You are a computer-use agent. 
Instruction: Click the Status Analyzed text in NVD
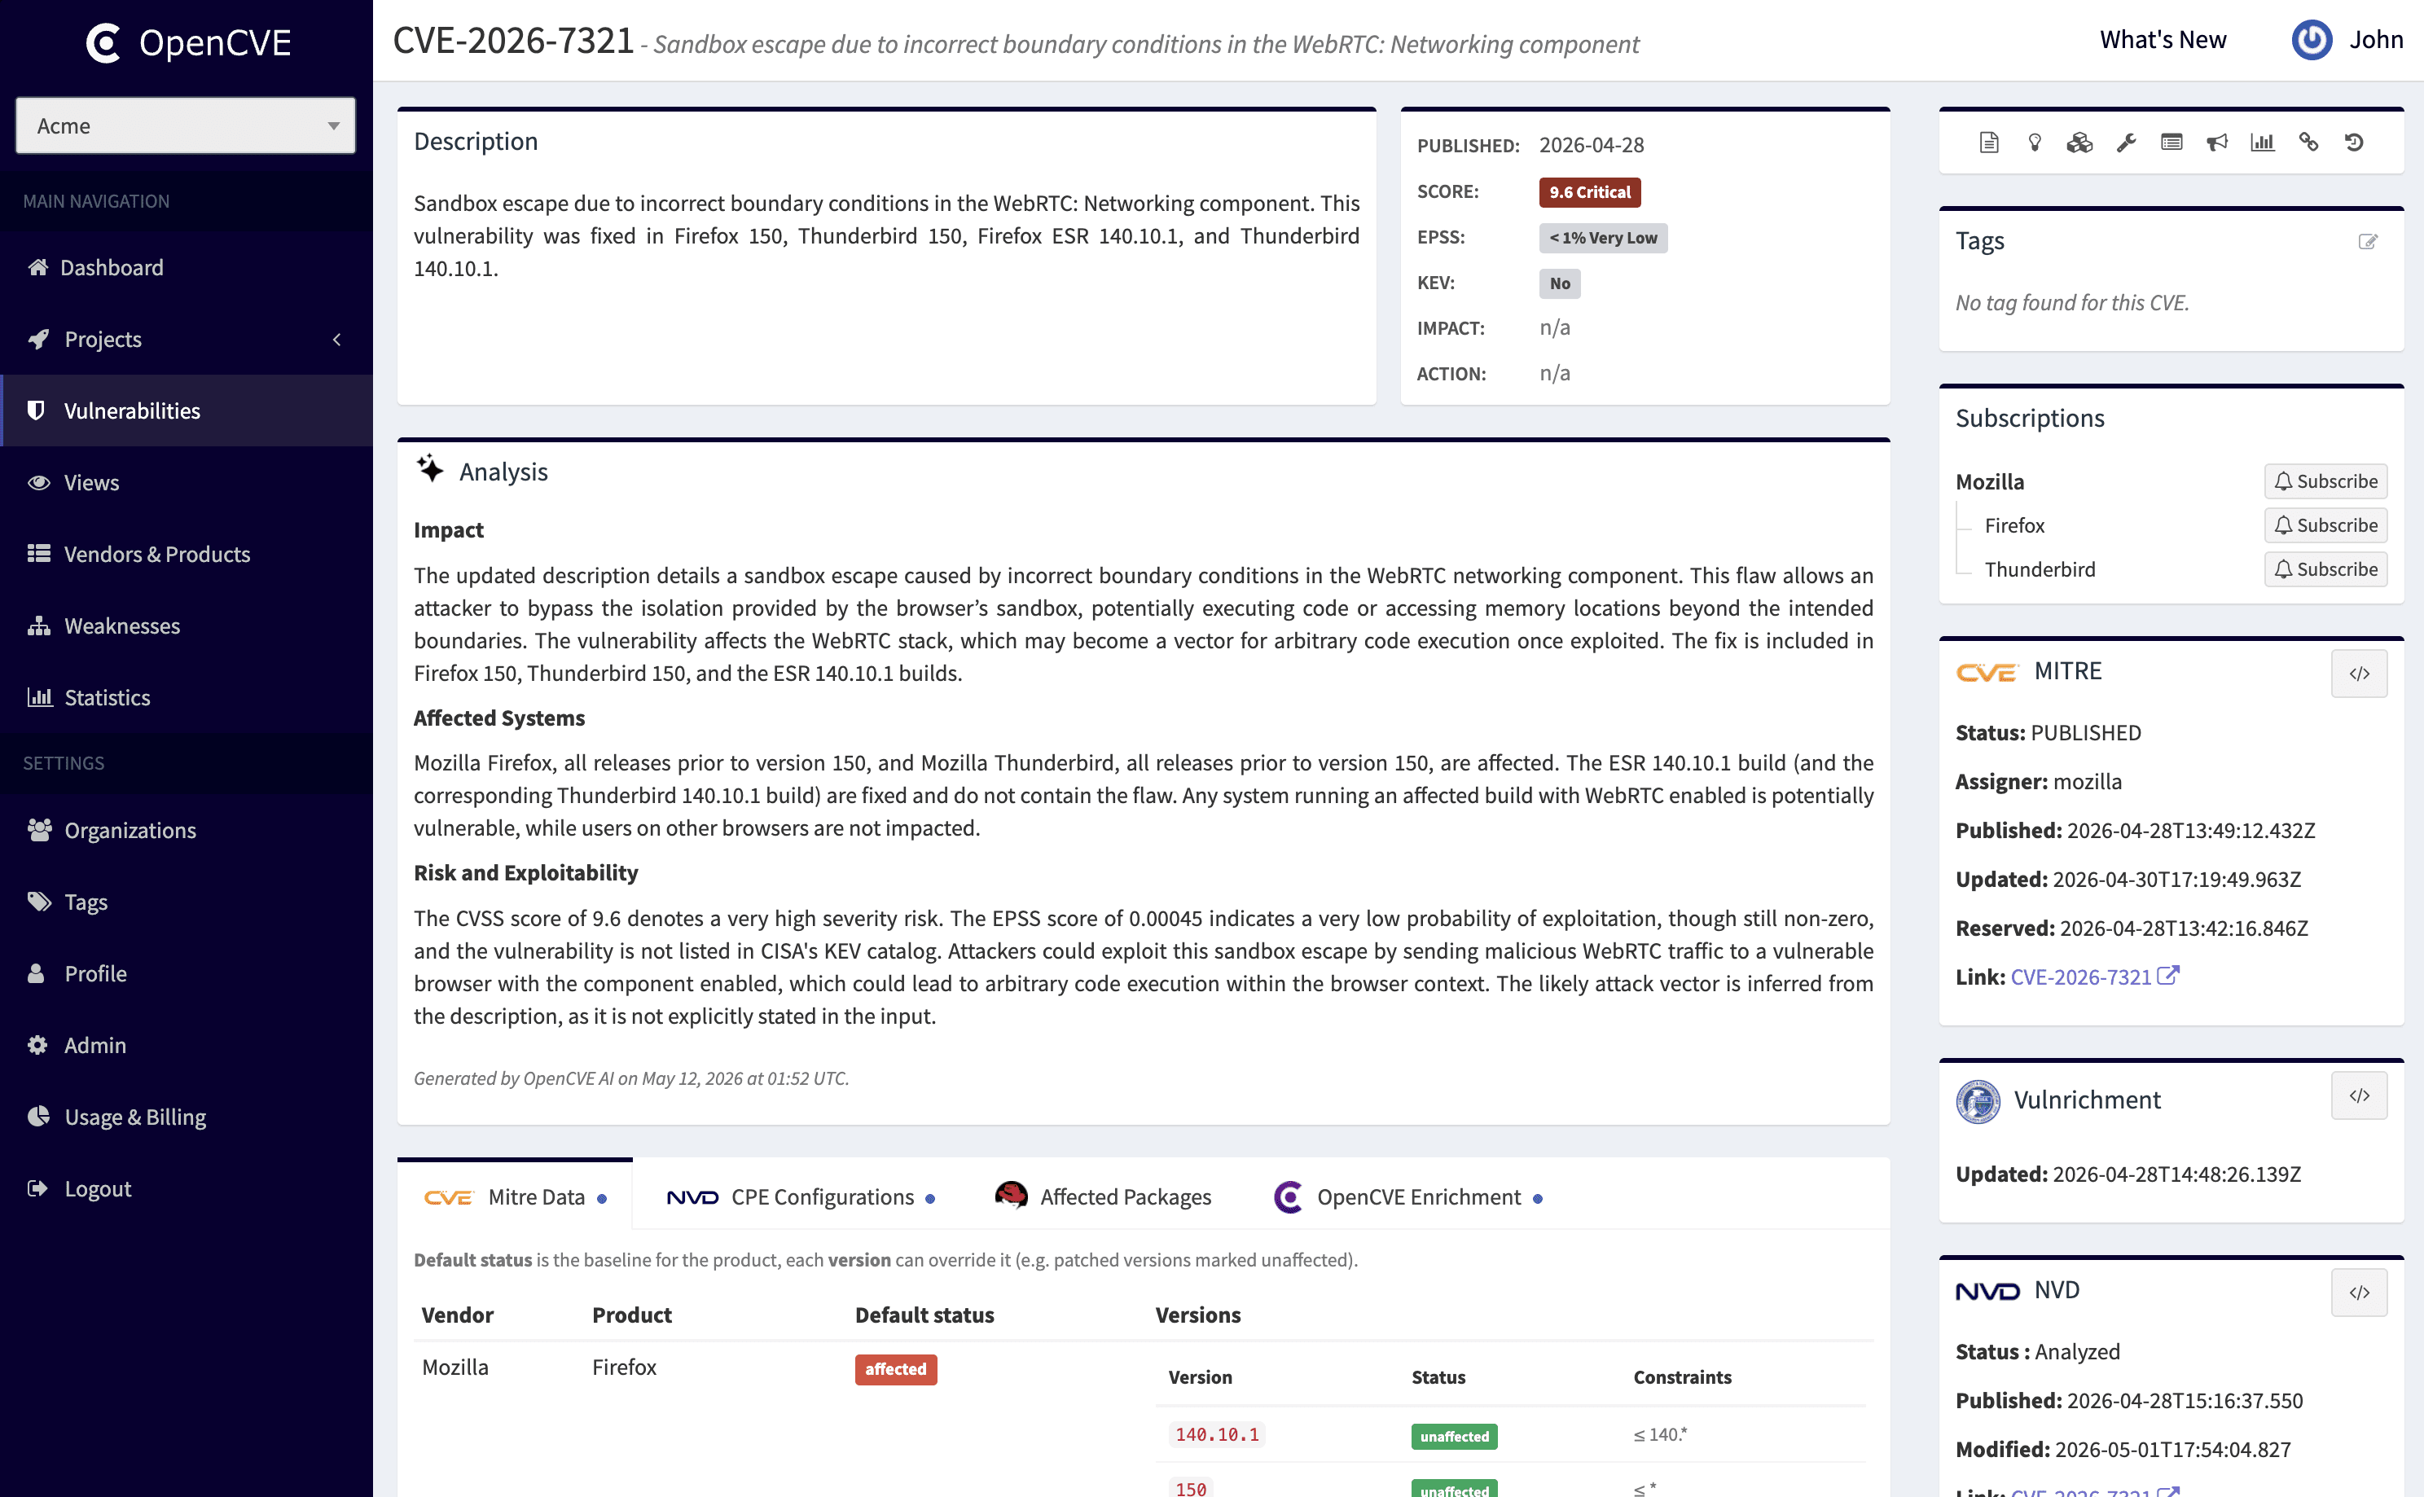(x=2037, y=1353)
